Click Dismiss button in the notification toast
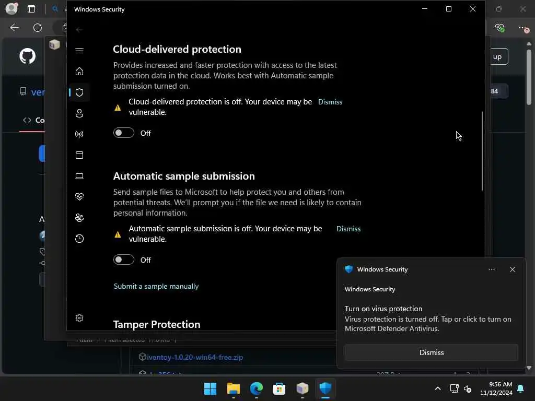The height and width of the screenshot is (401, 535). coord(431,352)
